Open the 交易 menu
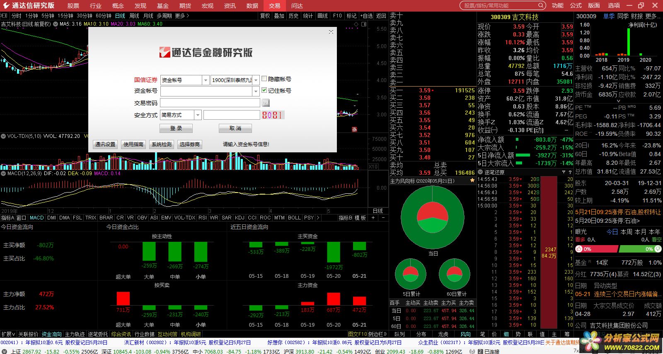This screenshot has height=354, width=663. pos(274,5)
